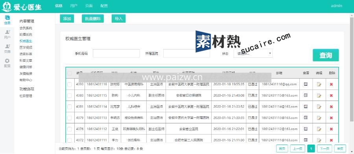354x154 pixels.
Task: Switch to the 配置 top menu
Action: click(x=104, y=6)
